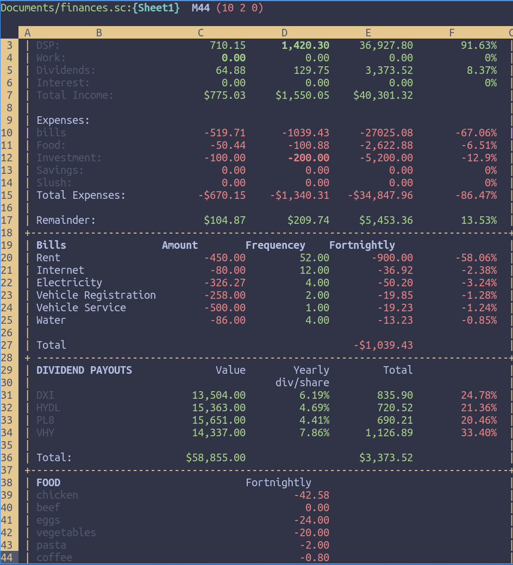Click the -58.06% cell
Viewport: 513px width, 565px height.
click(476, 258)
